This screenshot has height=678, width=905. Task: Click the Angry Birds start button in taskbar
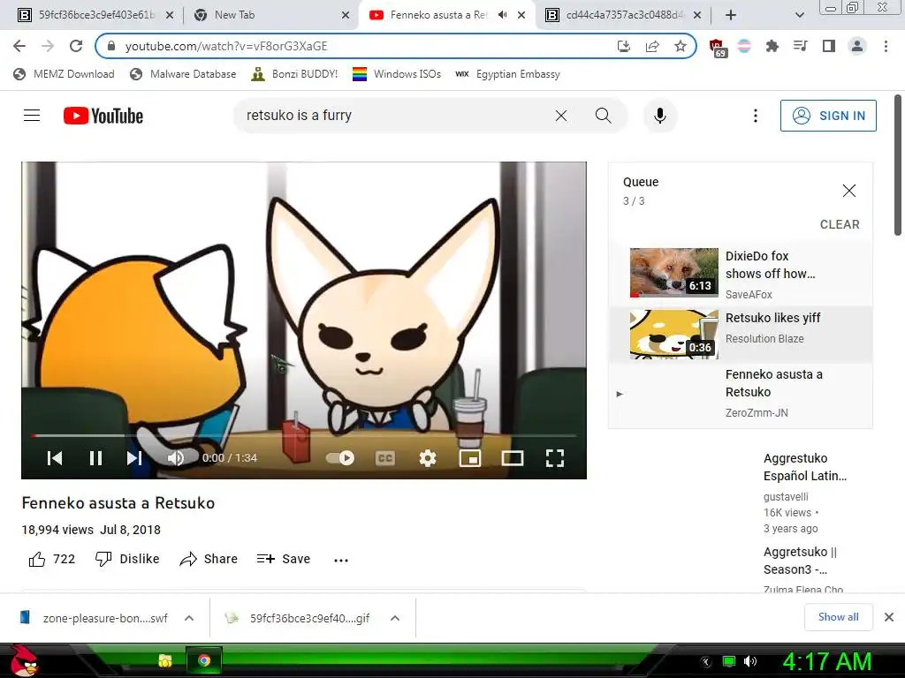[25, 660]
